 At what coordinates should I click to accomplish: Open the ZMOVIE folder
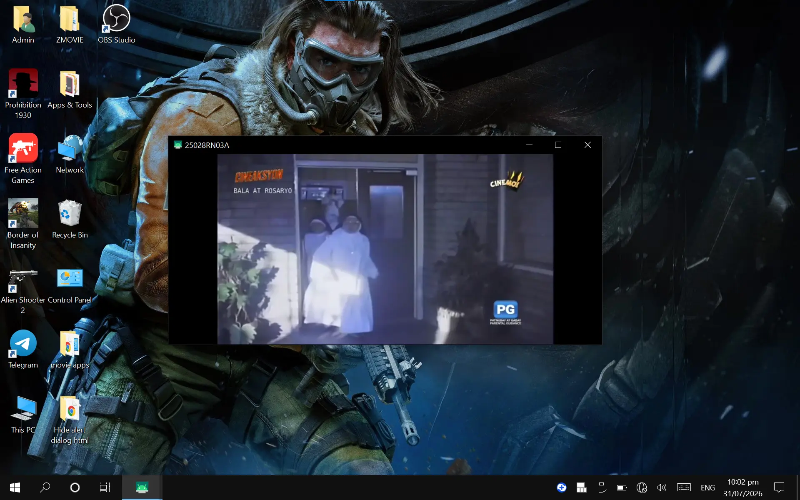70,24
